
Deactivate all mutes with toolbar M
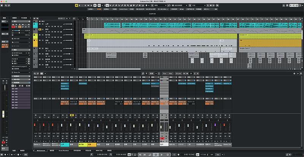[76, 5]
